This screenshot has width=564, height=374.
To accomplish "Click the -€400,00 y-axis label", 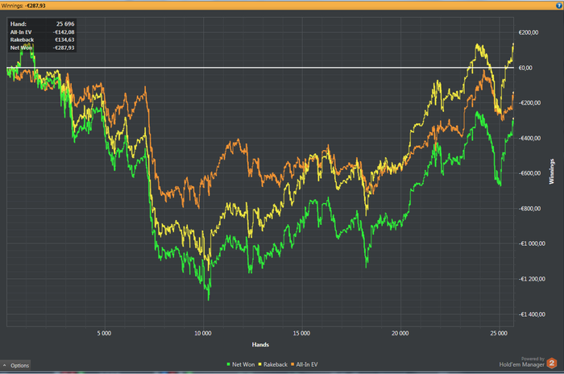I will click(x=529, y=138).
